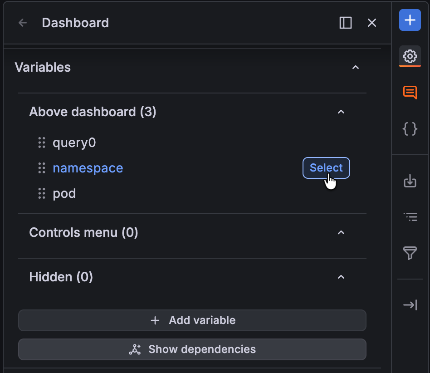Go back using the left arrow icon

[x=23, y=23]
